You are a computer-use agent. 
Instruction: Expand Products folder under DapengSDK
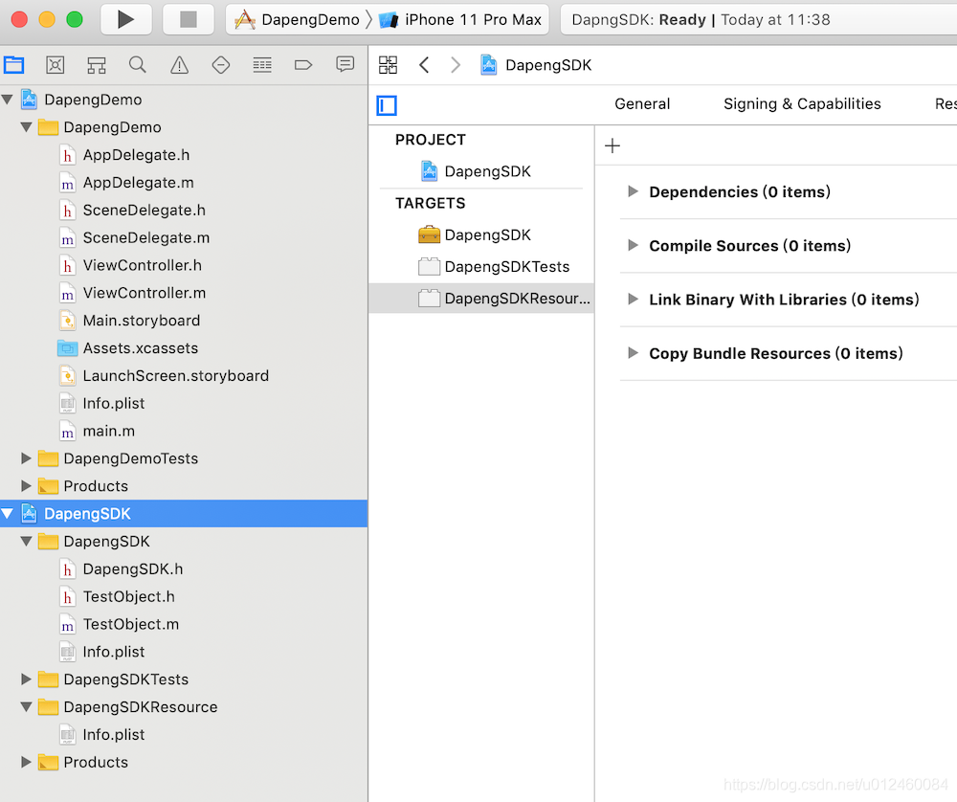click(x=26, y=762)
